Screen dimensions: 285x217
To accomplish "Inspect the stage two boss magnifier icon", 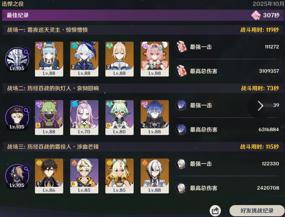I will pyautogui.click(x=26, y=110).
